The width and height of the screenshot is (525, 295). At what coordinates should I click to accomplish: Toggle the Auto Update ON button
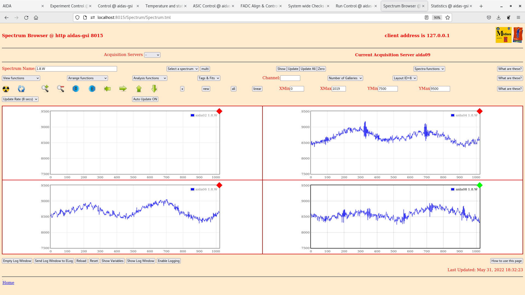click(x=145, y=99)
